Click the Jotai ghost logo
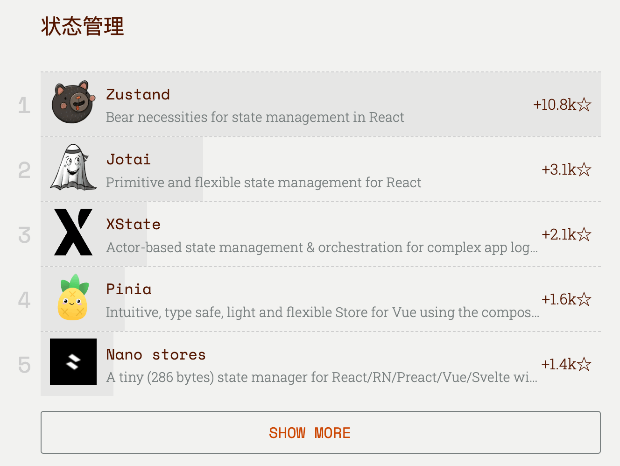The height and width of the screenshot is (466, 620). click(x=73, y=167)
